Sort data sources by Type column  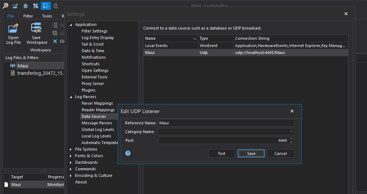coord(215,38)
